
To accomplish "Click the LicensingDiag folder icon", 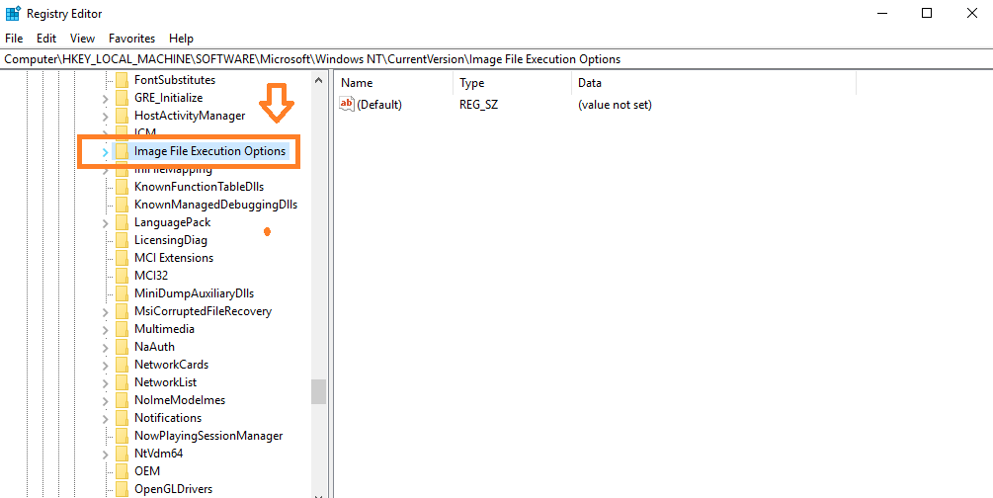I will pyautogui.click(x=122, y=240).
